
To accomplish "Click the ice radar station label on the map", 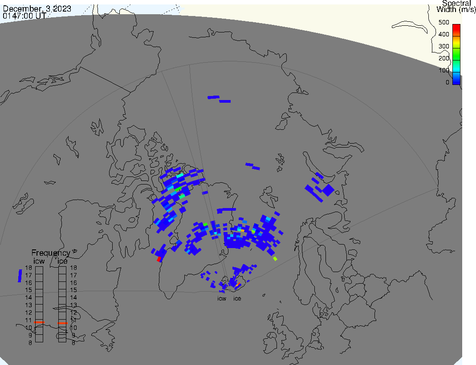I will [237, 298].
